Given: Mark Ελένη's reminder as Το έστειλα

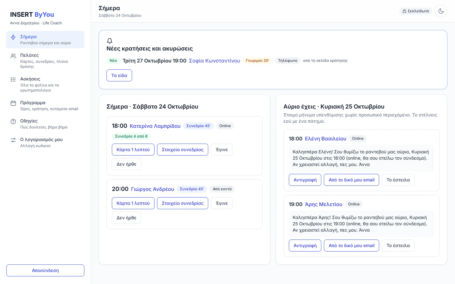Looking at the screenshot, I should click(x=398, y=180).
